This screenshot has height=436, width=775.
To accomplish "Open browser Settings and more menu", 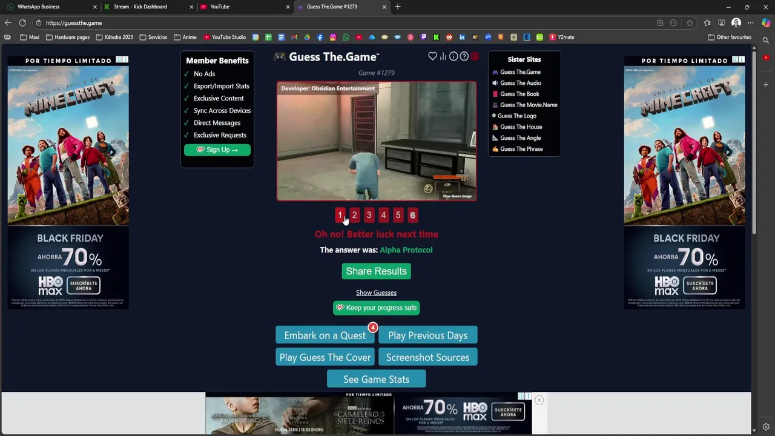I will pyautogui.click(x=751, y=23).
